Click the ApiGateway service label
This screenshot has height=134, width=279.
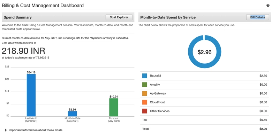click(158, 93)
